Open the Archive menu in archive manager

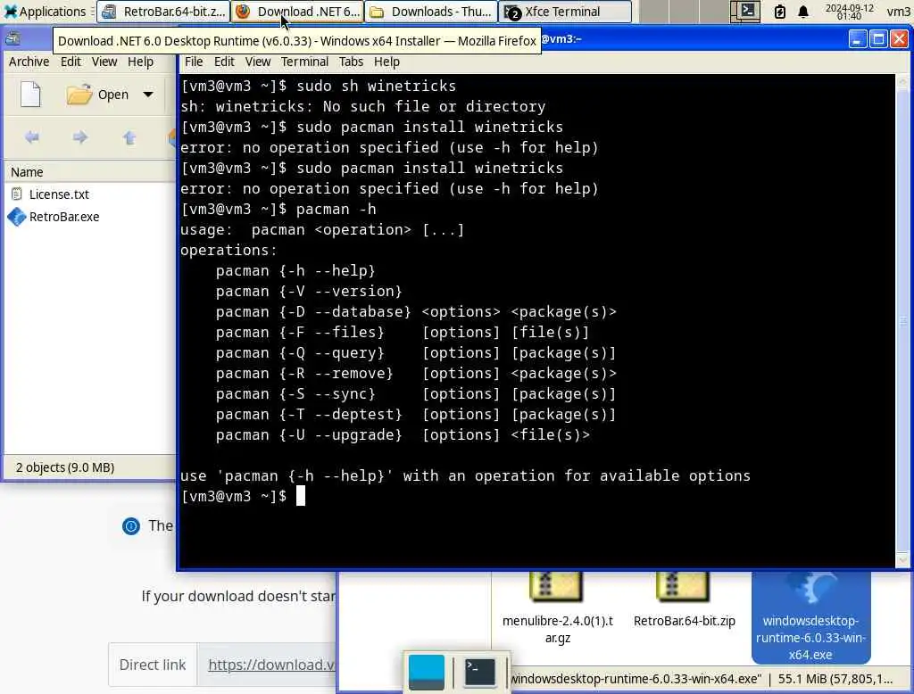pyautogui.click(x=29, y=62)
